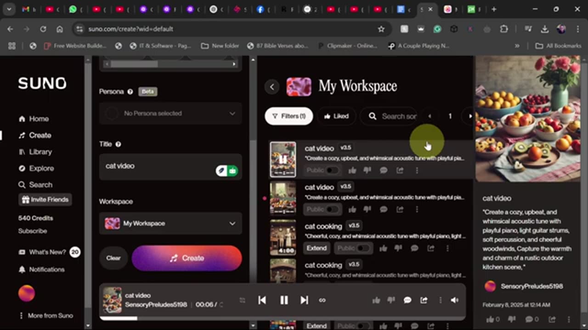This screenshot has width=588, height=330.
Task: Open the Persona selection dropdown
Action: 170,113
